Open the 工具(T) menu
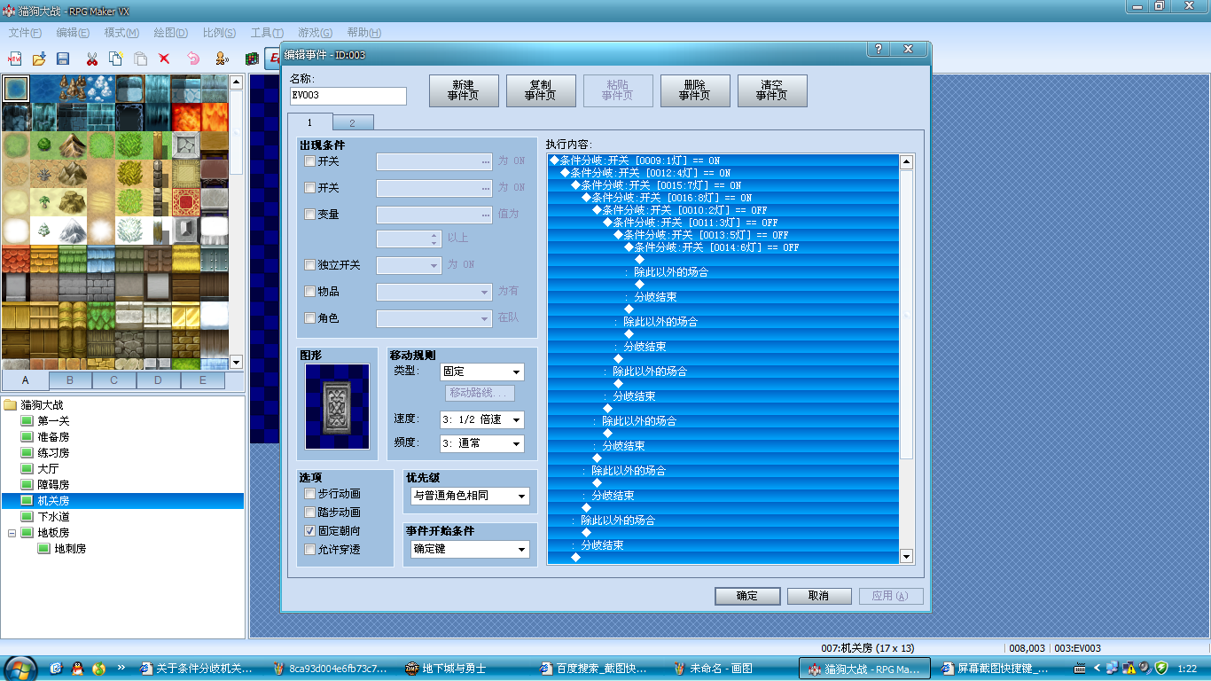The width and height of the screenshot is (1211, 681). [x=267, y=33]
